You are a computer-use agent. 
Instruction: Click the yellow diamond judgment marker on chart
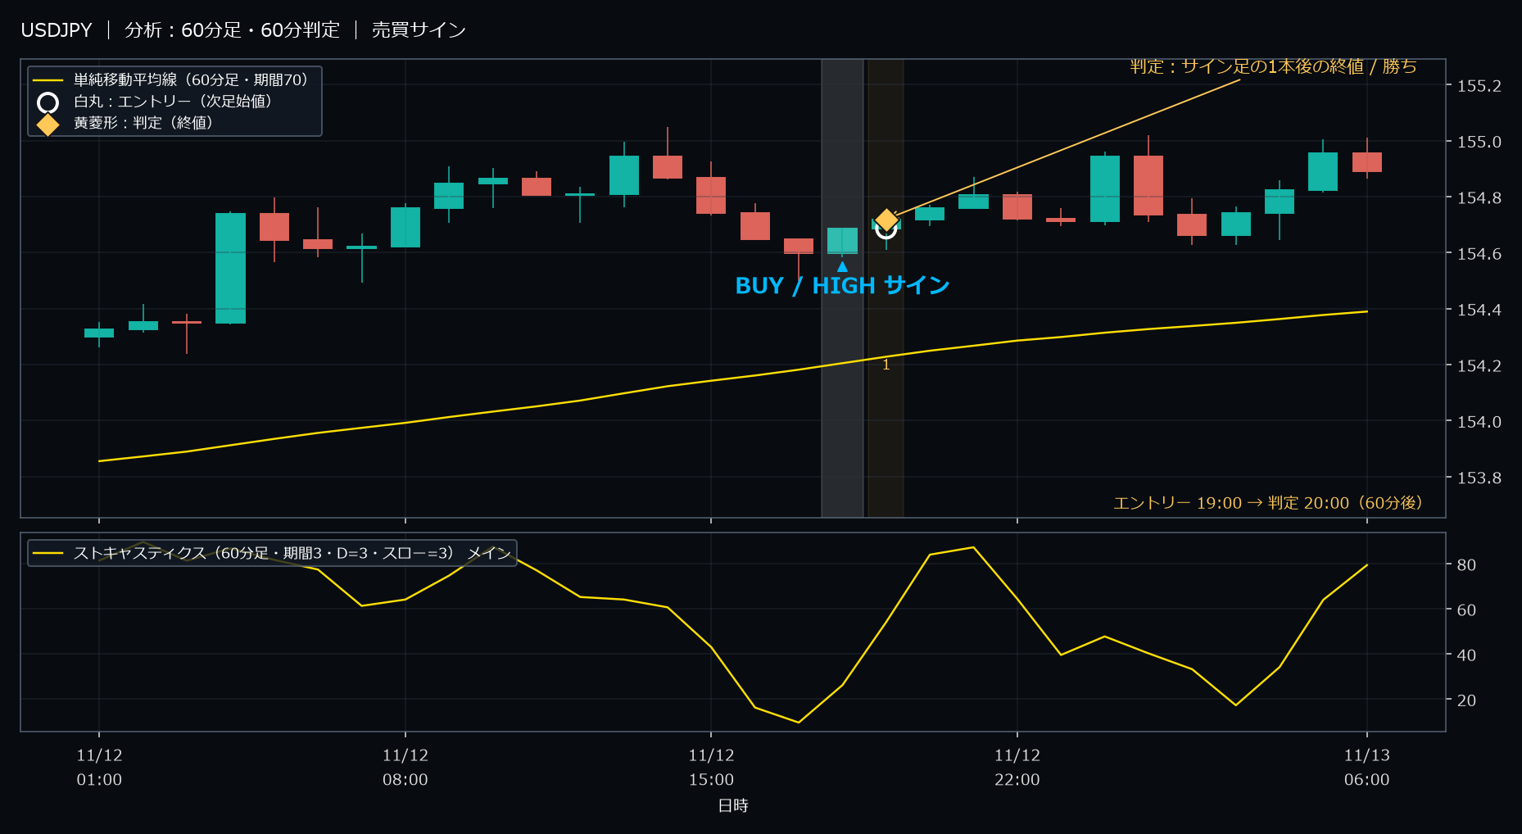886,220
